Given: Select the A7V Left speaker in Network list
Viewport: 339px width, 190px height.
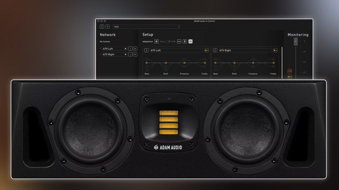Looking at the screenshot, I should coord(114,49).
